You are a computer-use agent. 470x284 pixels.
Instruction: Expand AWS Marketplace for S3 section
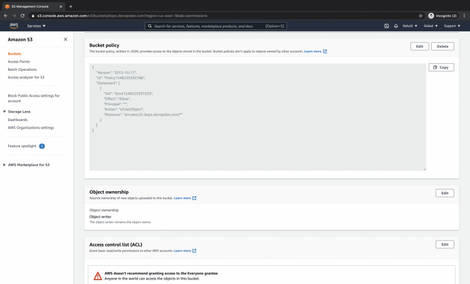(4, 164)
